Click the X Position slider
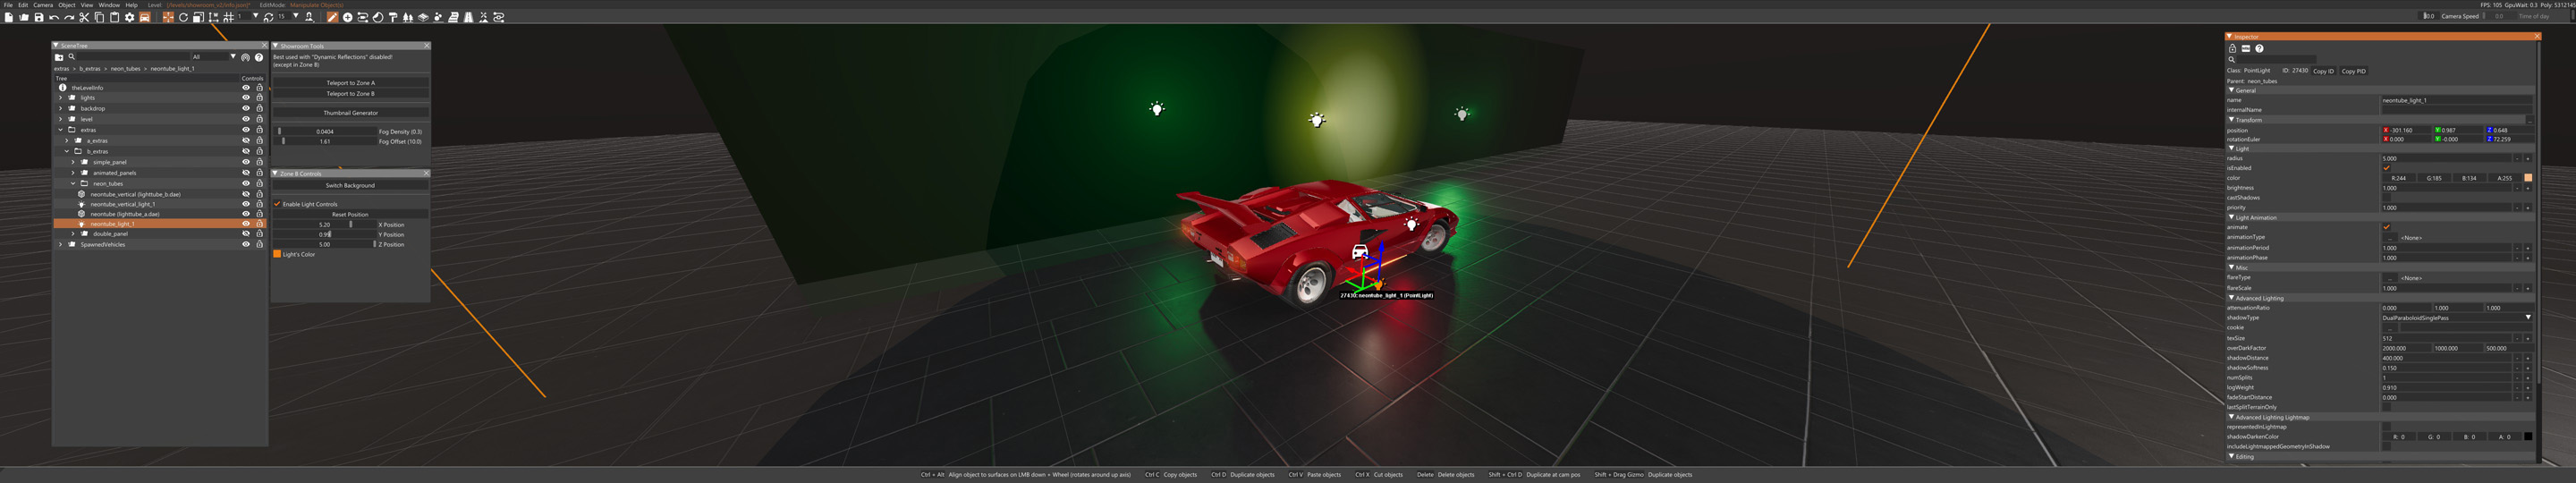Image resolution: width=2576 pixels, height=483 pixels. [325, 225]
